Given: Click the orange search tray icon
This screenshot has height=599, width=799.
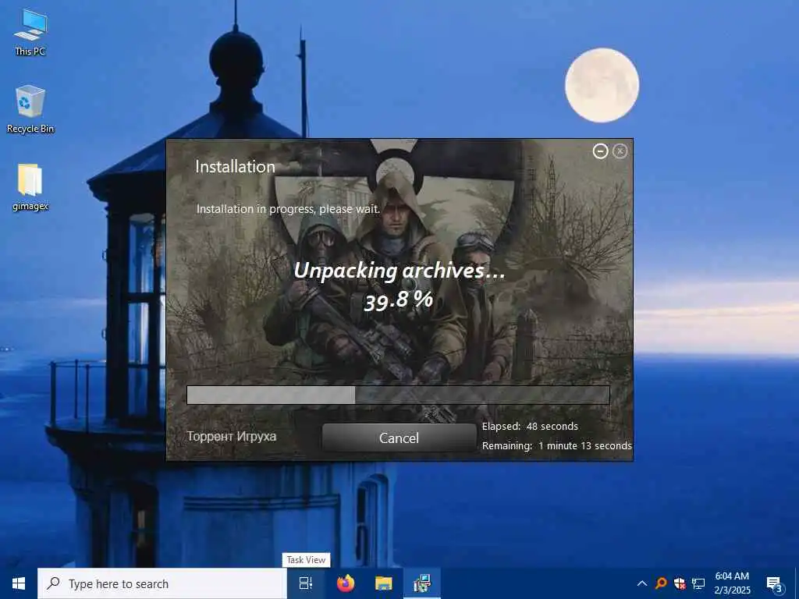Looking at the screenshot, I should 661,583.
